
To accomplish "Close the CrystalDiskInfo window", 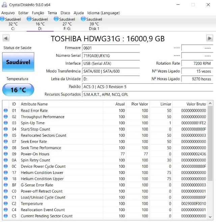I will coord(208,5).
